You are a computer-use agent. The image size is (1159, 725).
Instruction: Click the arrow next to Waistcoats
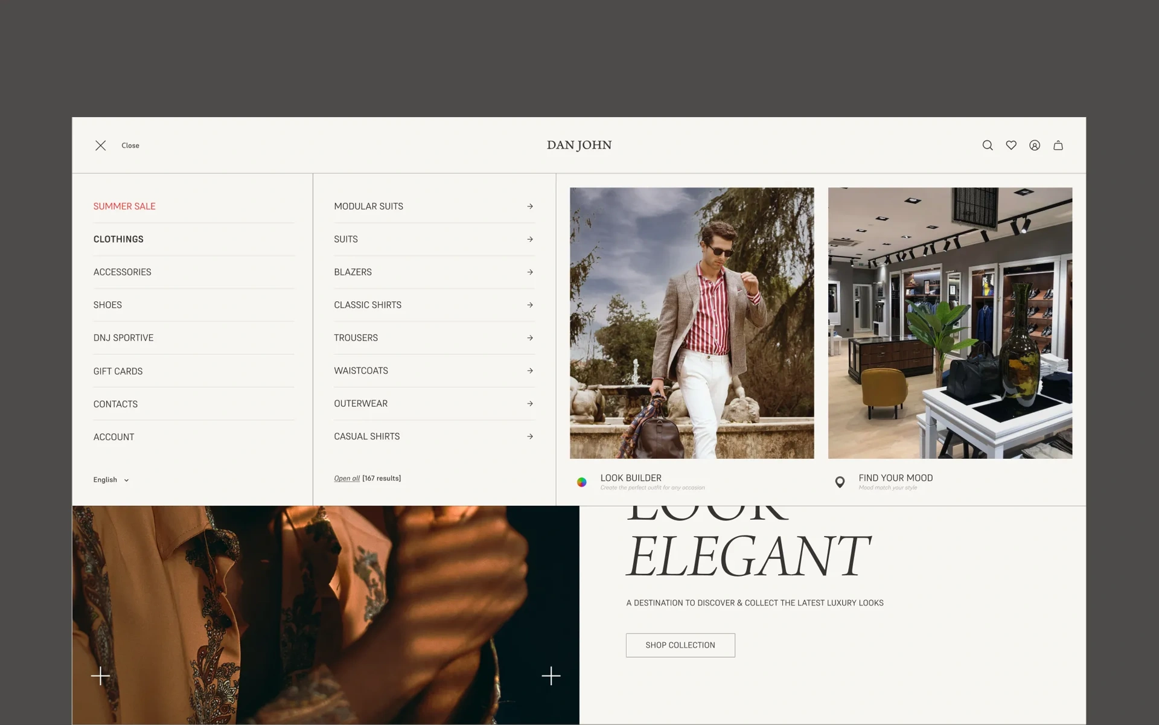coord(530,371)
